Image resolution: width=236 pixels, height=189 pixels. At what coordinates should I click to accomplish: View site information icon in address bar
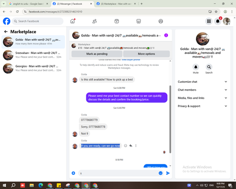click(x=25, y=11)
